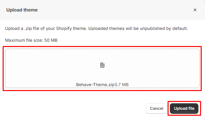The height and width of the screenshot is (119, 205).
Task: Click the word Shopify in the description
Action: tap(64, 28)
